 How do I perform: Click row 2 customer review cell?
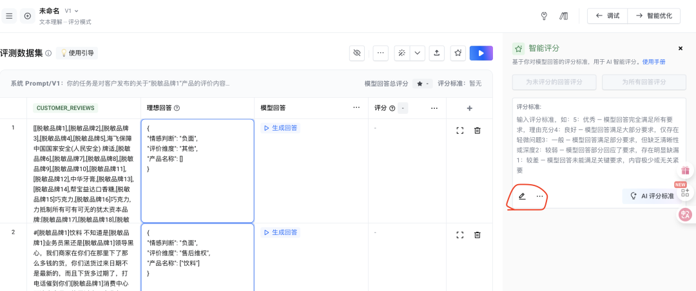pos(83,258)
